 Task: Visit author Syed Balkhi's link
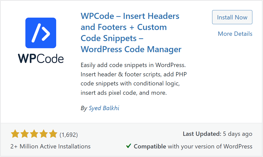[104, 108]
